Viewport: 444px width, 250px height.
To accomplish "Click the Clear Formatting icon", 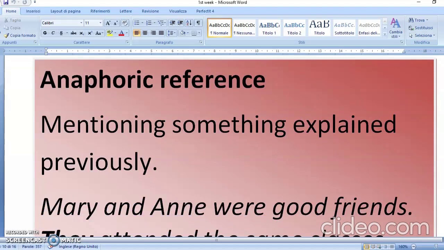I will 125,23.
